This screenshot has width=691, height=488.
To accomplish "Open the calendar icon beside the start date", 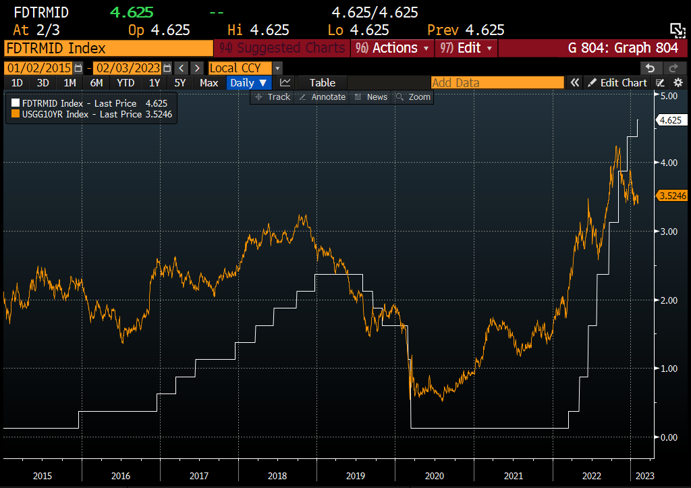I will coord(78,67).
